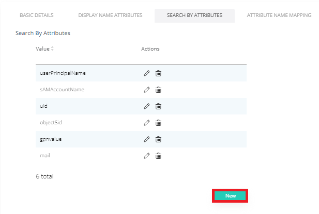Edit the gpnvalue attribute
The width and height of the screenshot is (319, 214).
[x=147, y=139]
